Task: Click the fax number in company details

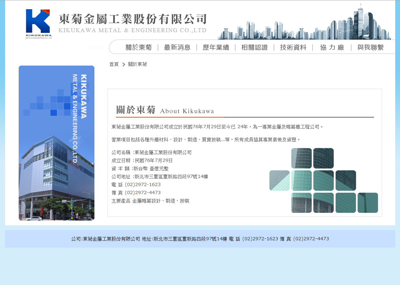Action: 143,193
